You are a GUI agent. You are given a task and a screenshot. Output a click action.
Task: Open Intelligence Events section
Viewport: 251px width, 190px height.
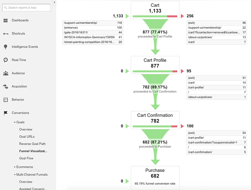pyautogui.click(x=25, y=47)
